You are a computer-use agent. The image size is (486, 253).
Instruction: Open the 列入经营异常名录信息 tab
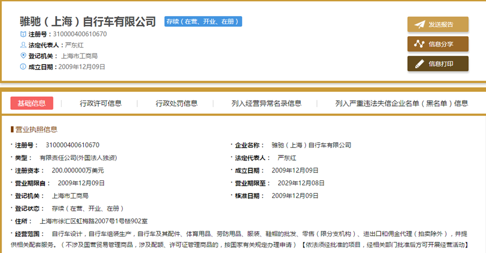[266, 103]
